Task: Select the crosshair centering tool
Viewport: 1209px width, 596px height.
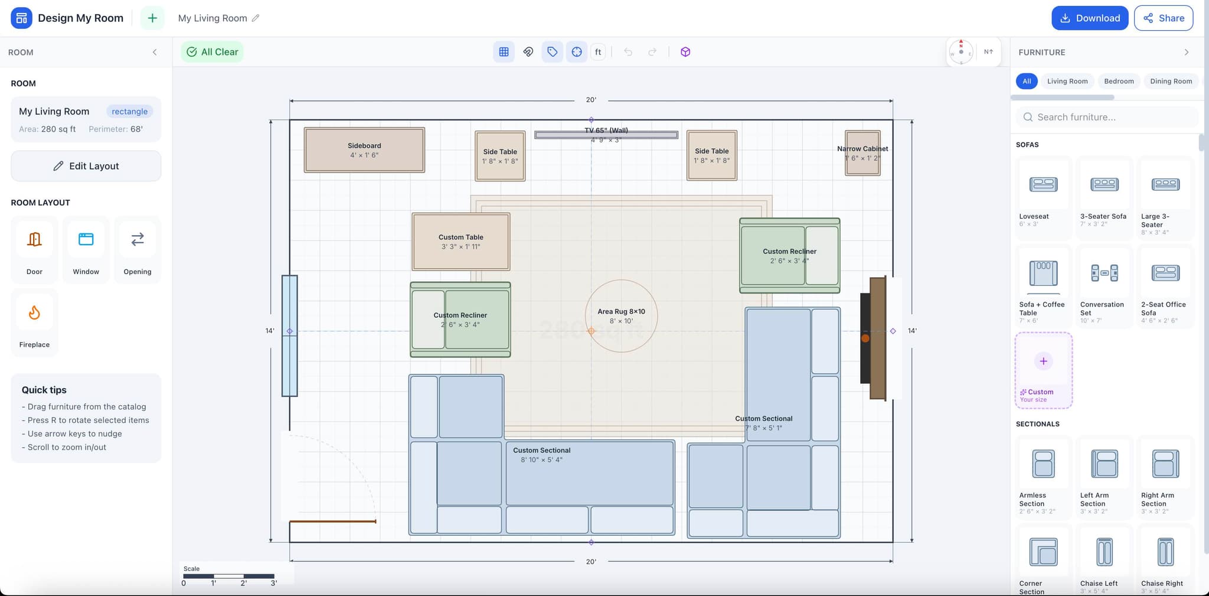Action: pos(576,51)
